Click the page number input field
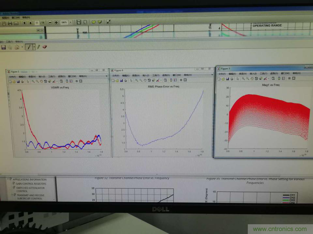The image size is (313, 234). point(37,23)
